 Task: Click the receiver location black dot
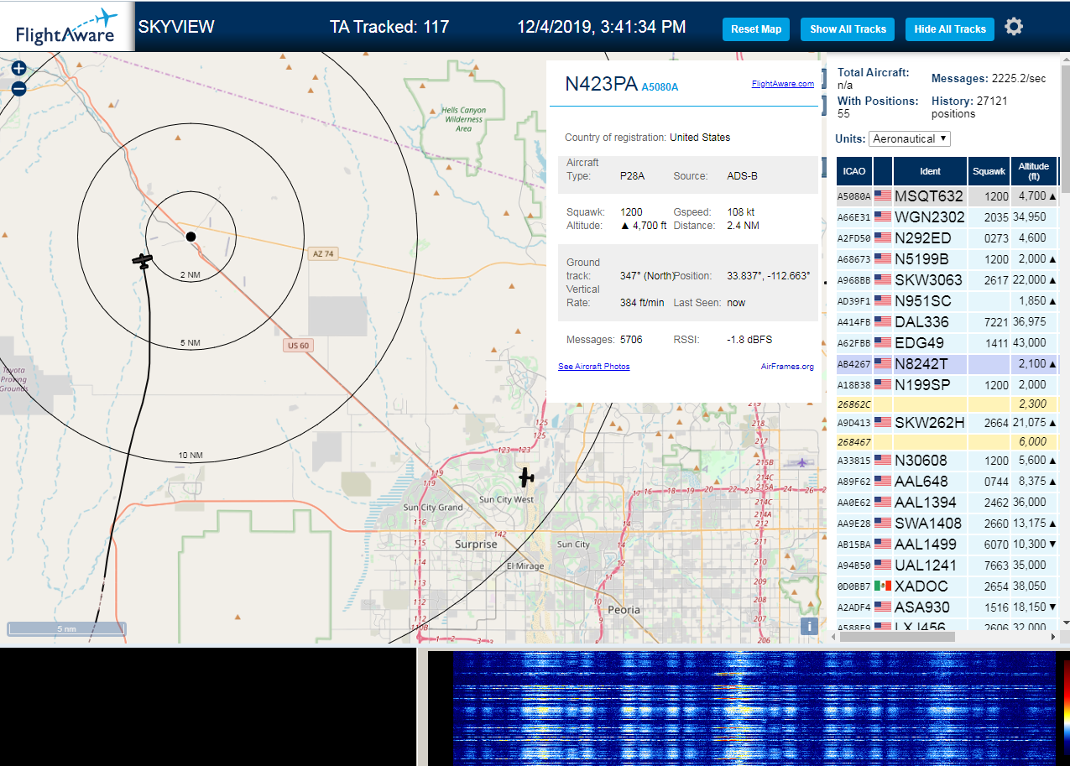[191, 237]
